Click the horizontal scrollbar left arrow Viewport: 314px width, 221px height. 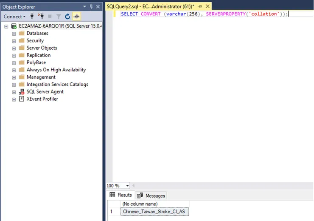tap(133, 186)
